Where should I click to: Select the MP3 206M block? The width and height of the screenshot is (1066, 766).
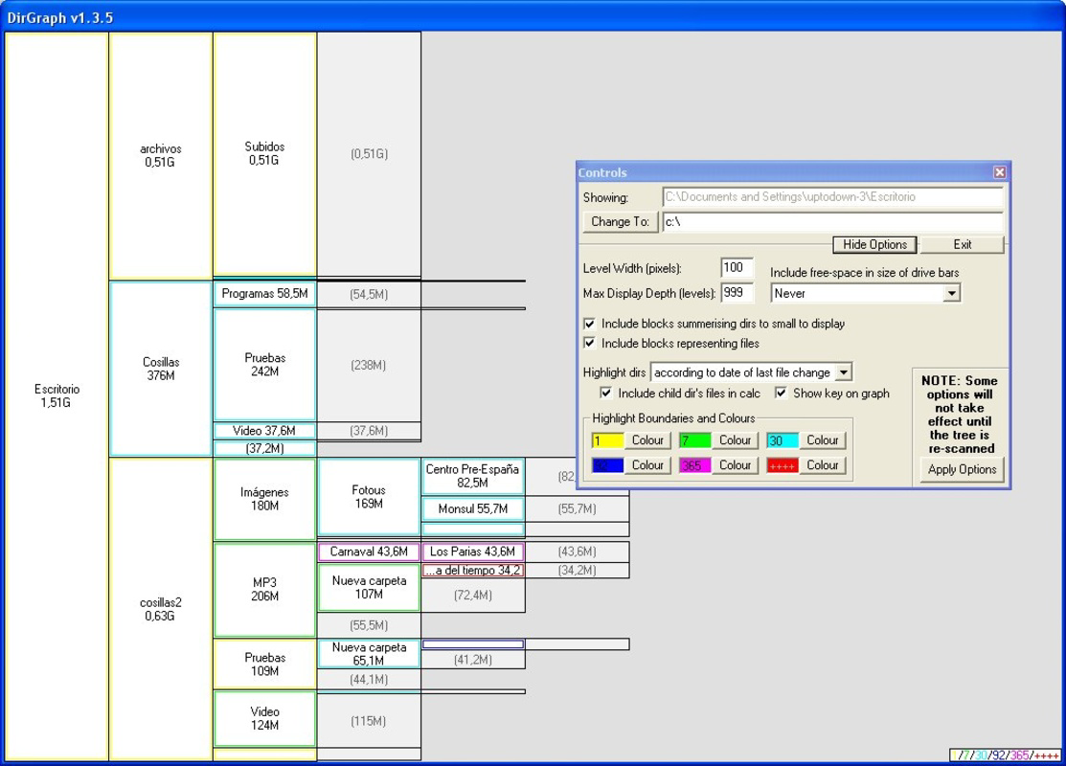tap(264, 589)
